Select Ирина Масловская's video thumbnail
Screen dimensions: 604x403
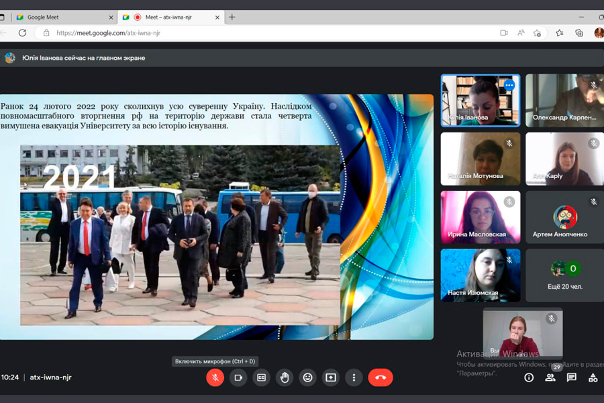click(x=480, y=216)
